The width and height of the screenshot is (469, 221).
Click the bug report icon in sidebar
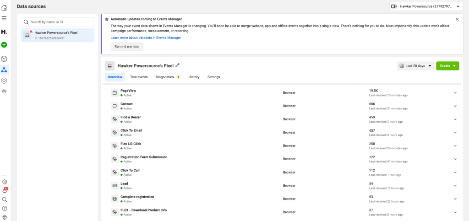(5, 217)
